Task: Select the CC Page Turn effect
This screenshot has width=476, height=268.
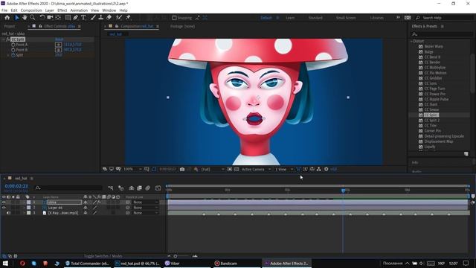Action: coord(434,89)
